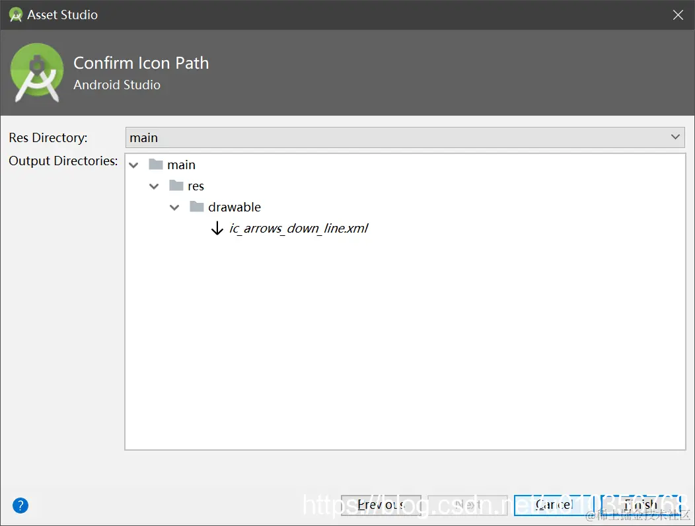The image size is (695, 526).
Task: Click the Finish button
Action: point(640,505)
